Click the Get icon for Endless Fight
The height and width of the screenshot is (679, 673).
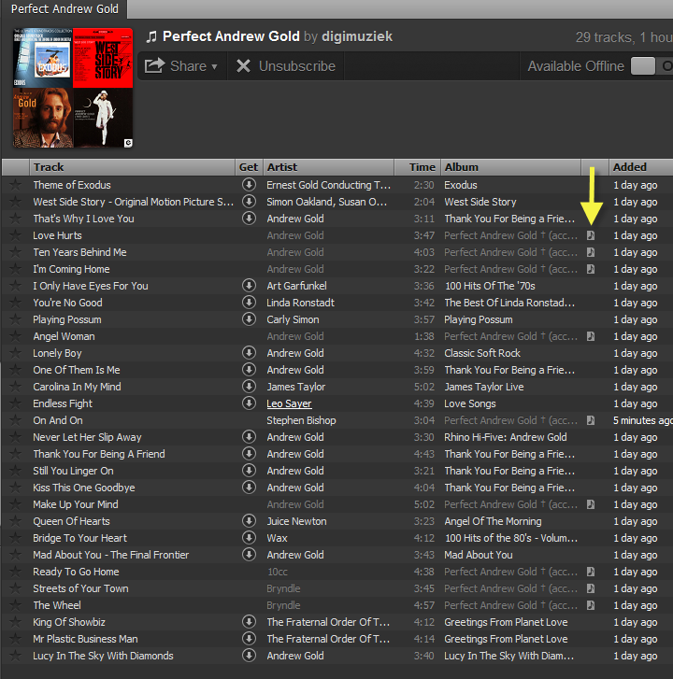click(x=249, y=403)
